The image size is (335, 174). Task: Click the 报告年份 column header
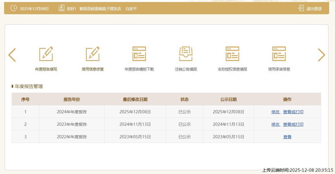coord(72,99)
